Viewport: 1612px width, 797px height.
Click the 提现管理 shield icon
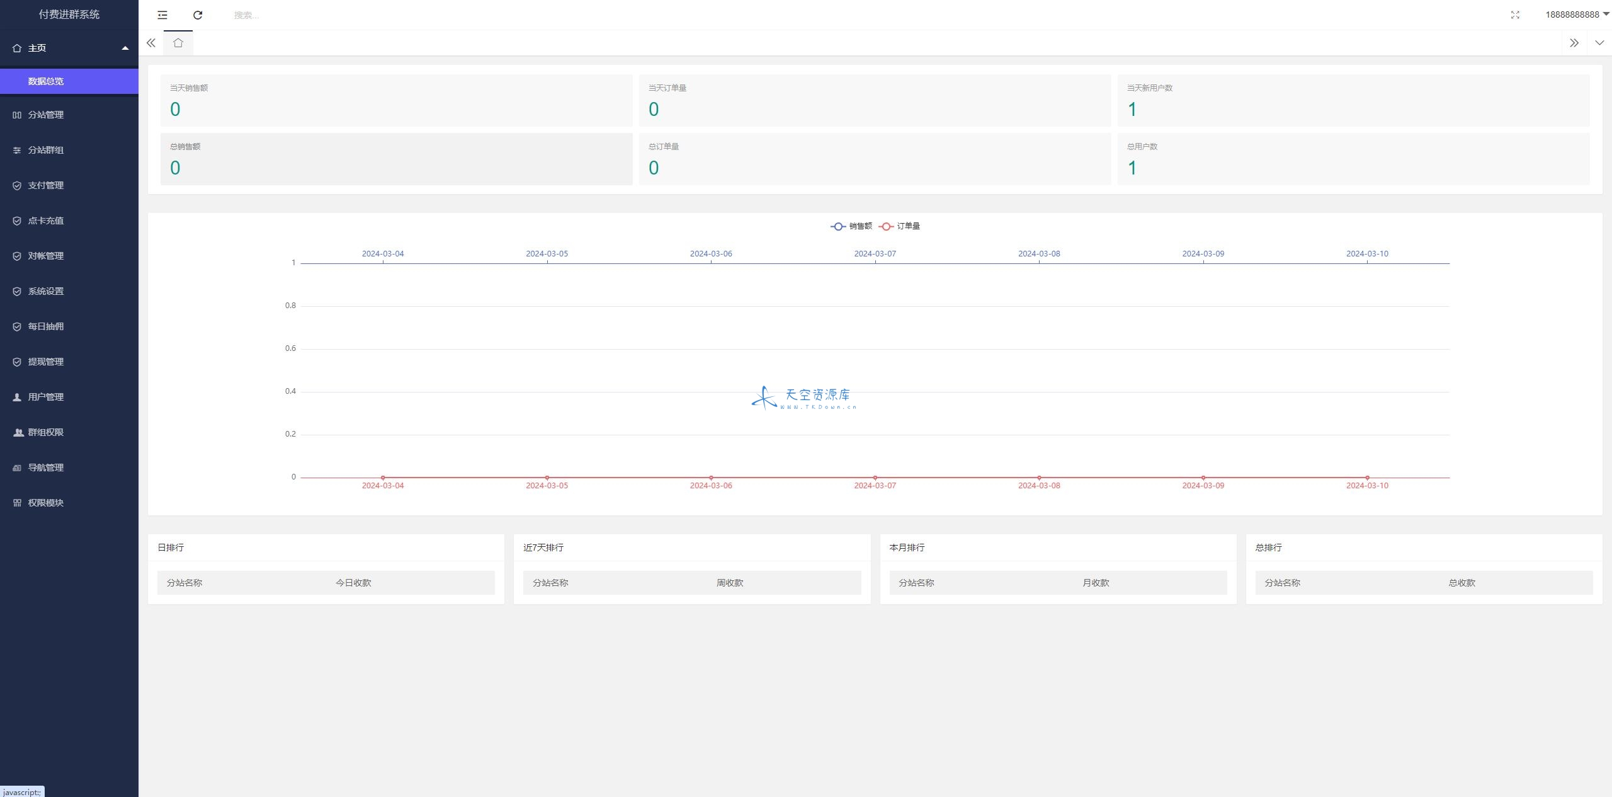coord(17,362)
